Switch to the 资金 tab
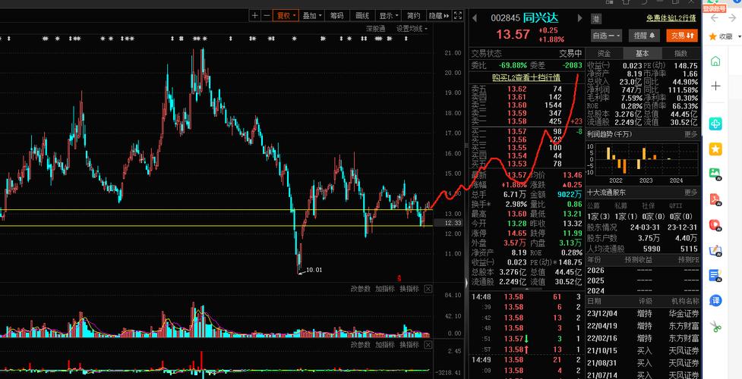The width and height of the screenshot is (742, 379). point(604,54)
